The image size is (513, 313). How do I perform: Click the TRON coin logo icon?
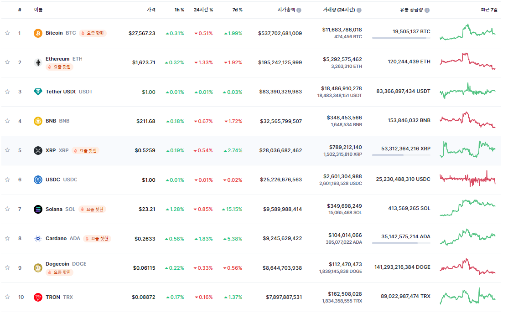click(x=38, y=297)
